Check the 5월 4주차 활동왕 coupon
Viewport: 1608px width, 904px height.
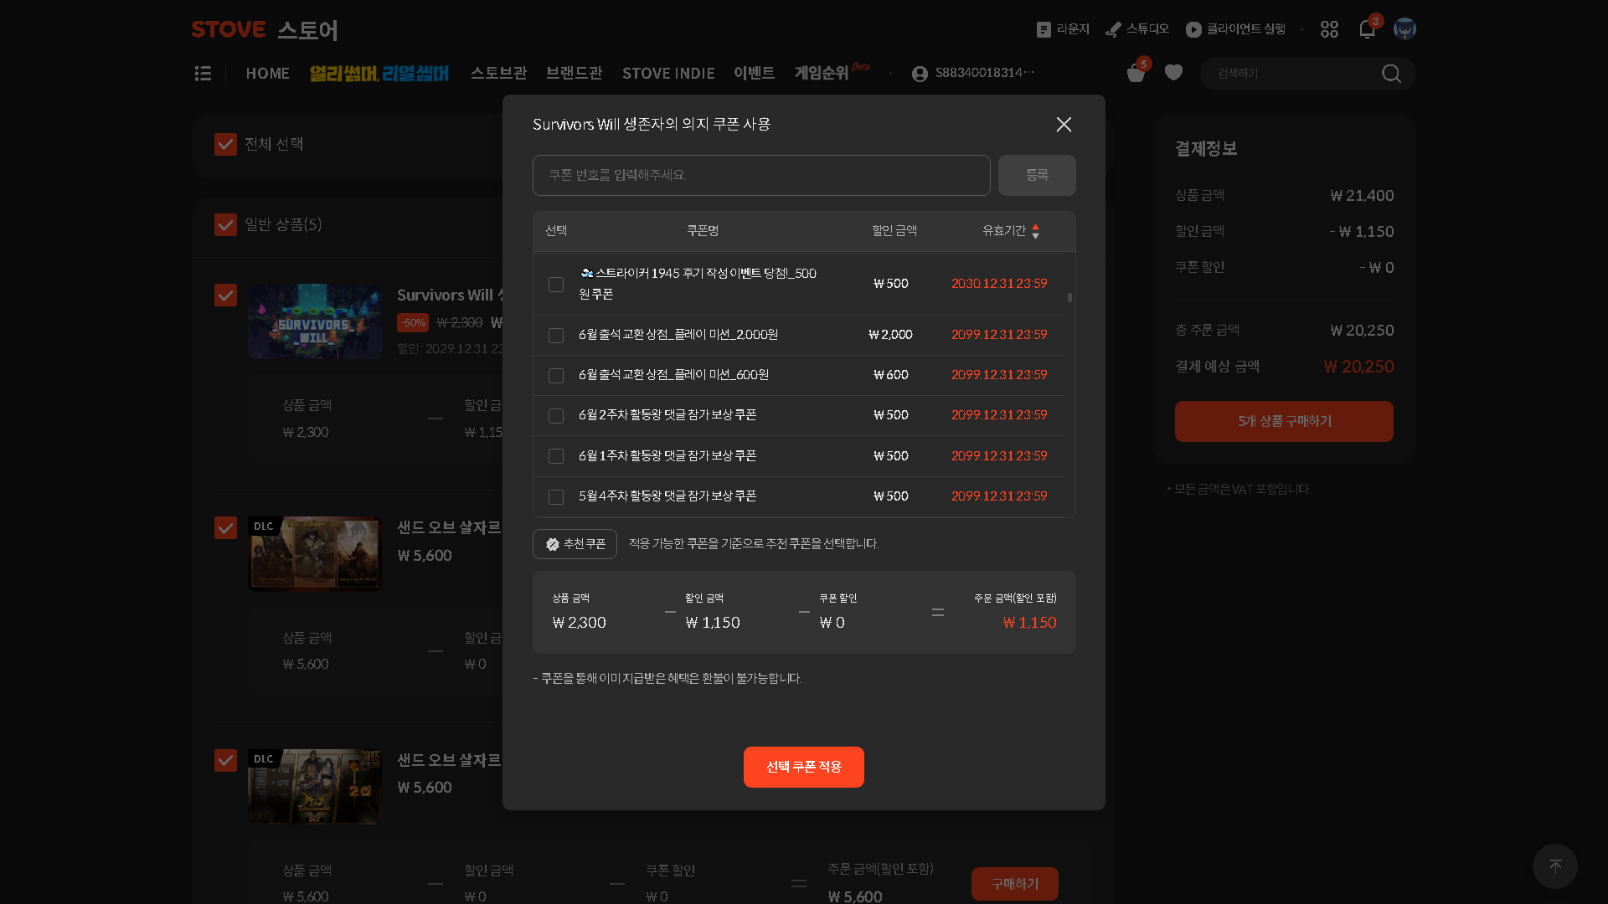pos(556,497)
